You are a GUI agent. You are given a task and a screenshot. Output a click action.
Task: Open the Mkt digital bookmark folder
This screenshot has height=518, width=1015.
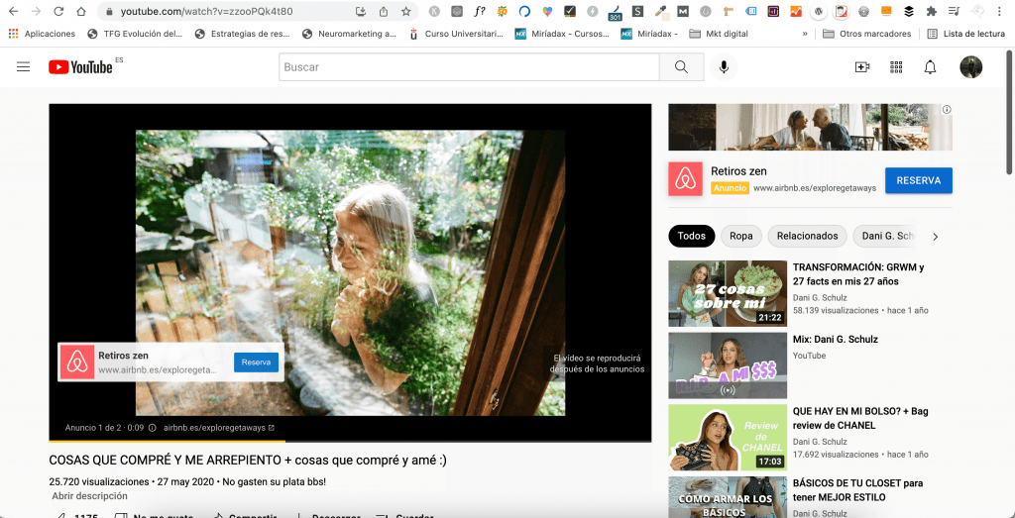[x=719, y=34]
